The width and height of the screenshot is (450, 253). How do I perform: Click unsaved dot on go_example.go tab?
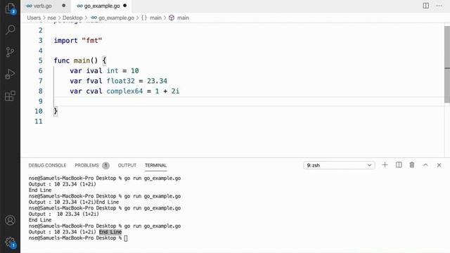pyautogui.click(x=125, y=6)
